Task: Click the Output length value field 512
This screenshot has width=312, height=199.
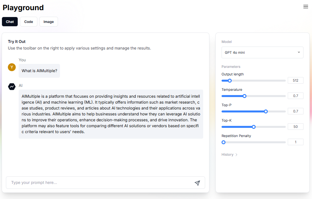Action: (296, 80)
